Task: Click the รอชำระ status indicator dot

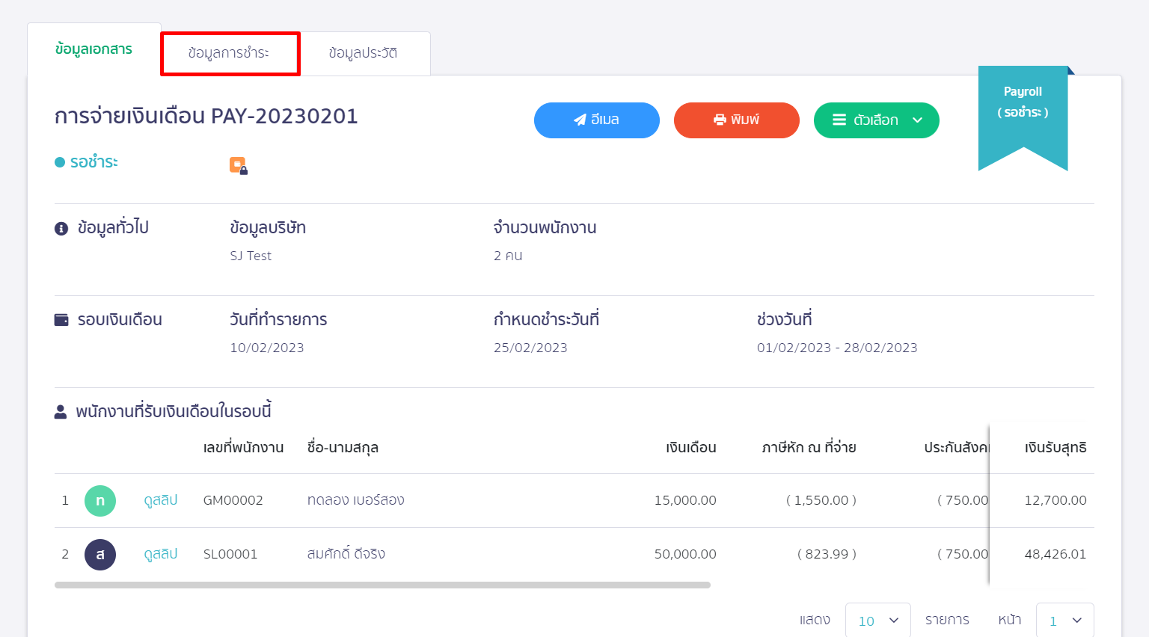Action: click(61, 161)
